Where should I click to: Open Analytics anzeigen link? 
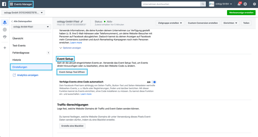click(28, 75)
